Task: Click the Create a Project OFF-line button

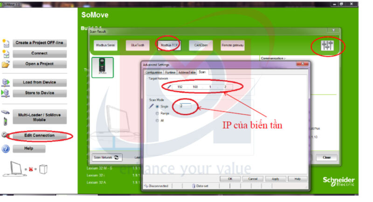Action: (x=40, y=43)
